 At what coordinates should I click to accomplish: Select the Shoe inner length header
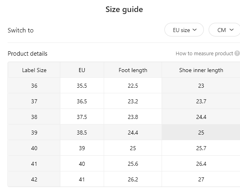201,70
